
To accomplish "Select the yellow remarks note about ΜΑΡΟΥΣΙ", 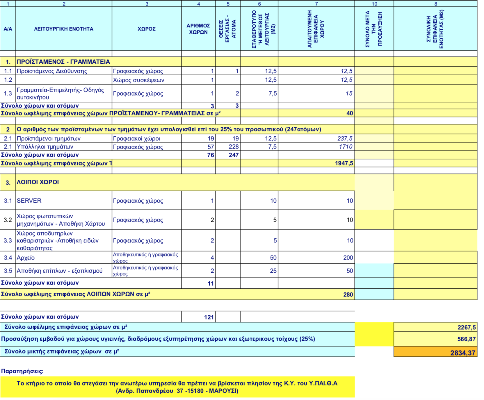I will [x=177, y=387].
